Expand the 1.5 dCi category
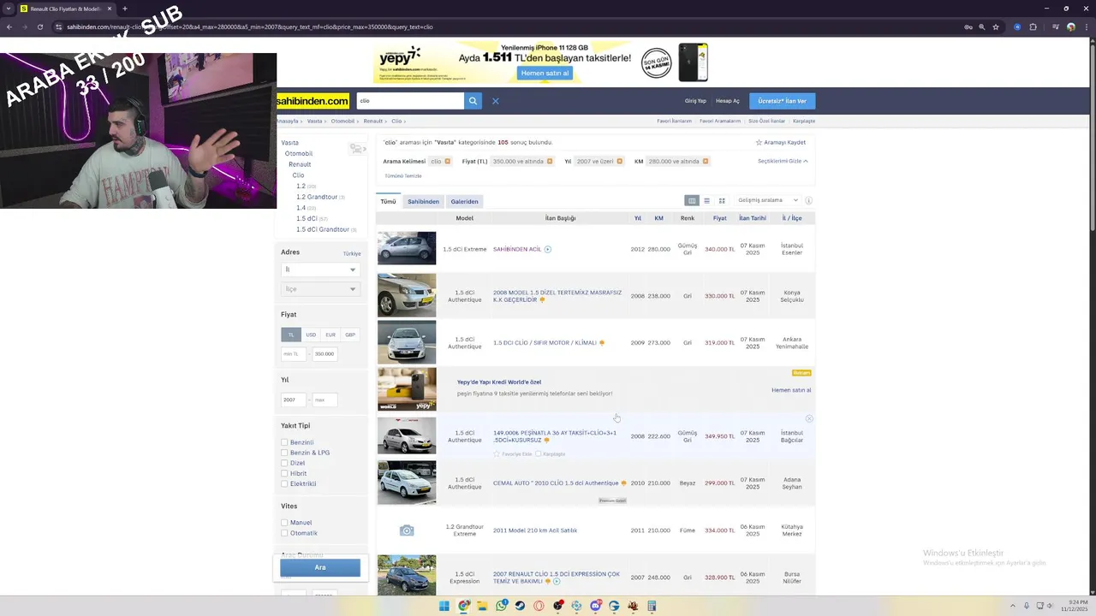1096x616 pixels. (307, 218)
